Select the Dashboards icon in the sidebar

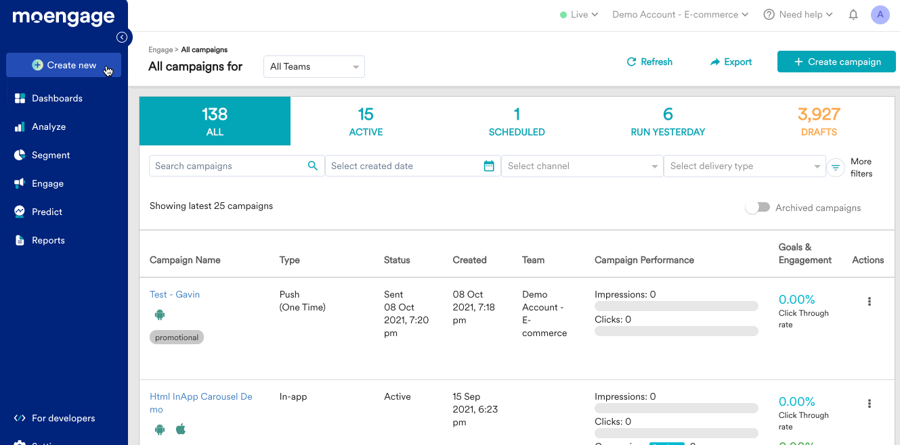tap(20, 98)
